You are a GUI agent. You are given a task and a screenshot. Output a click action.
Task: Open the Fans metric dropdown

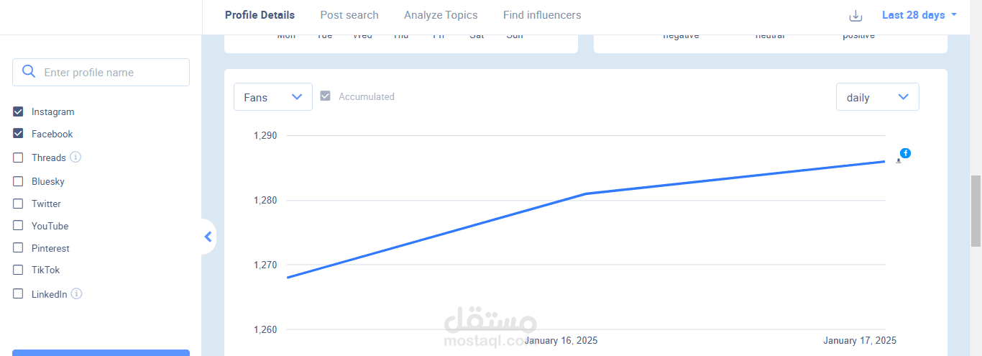coord(273,97)
